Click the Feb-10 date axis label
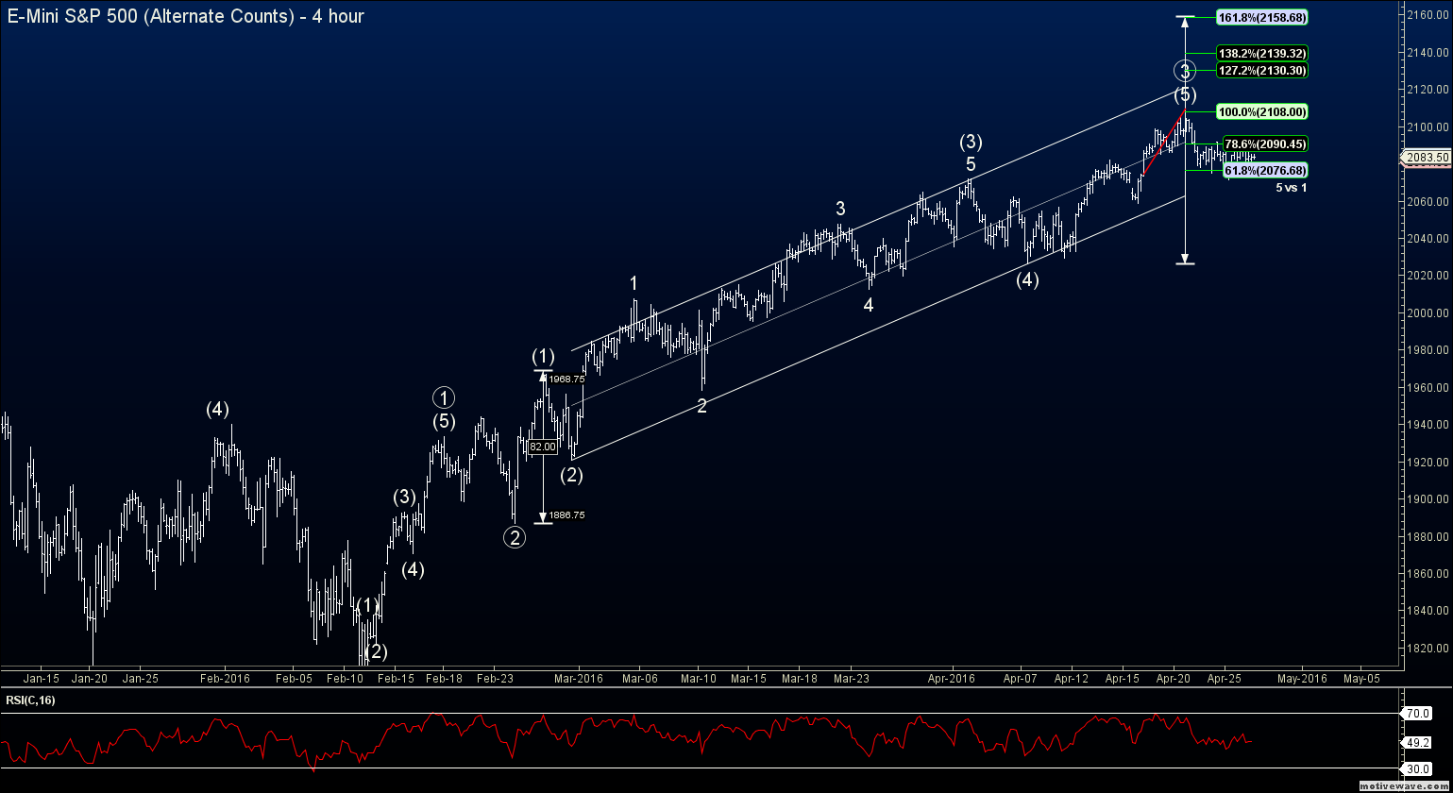Viewport: 1453px width, 793px height. [345, 678]
